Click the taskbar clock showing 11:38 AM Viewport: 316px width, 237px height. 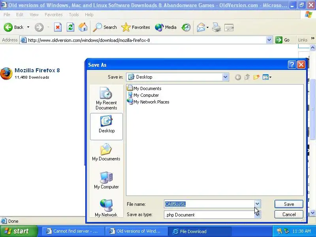(301, 231)
